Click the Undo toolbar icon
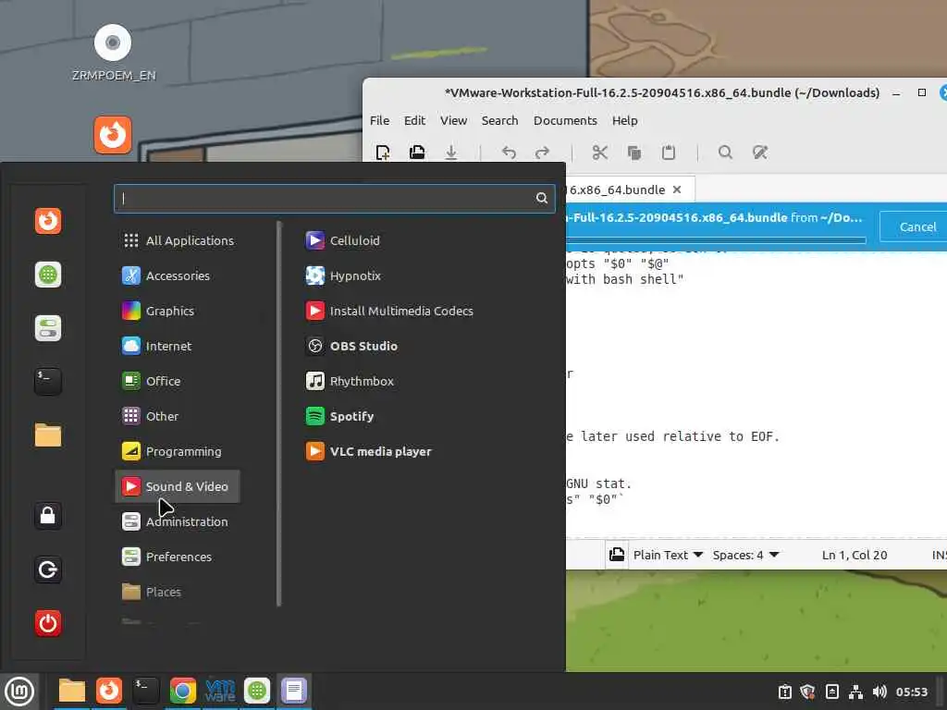This screenshot has height=710, width=947. (509, 153)
